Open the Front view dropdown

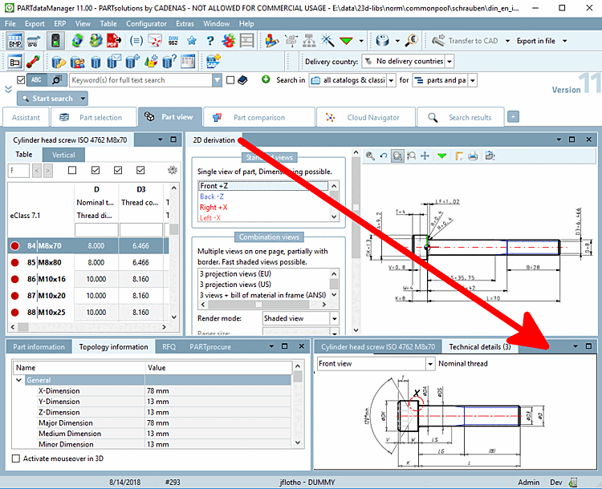374,364
